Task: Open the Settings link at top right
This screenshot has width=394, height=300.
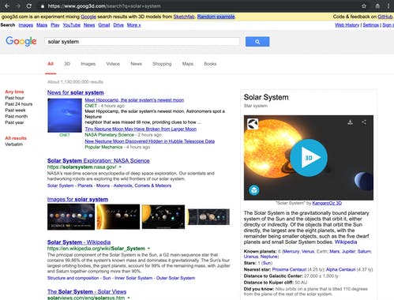Action: click(370, 25)
